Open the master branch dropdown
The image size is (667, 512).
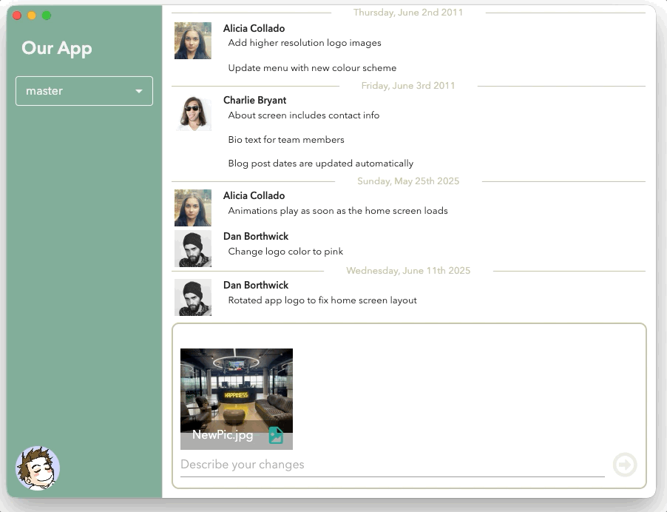(84, 91)
